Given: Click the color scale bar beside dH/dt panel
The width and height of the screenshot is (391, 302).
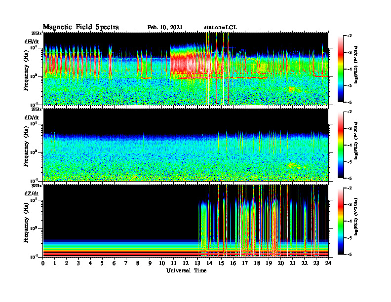Looking at the screenshot, I should click(x=341, y=69).
